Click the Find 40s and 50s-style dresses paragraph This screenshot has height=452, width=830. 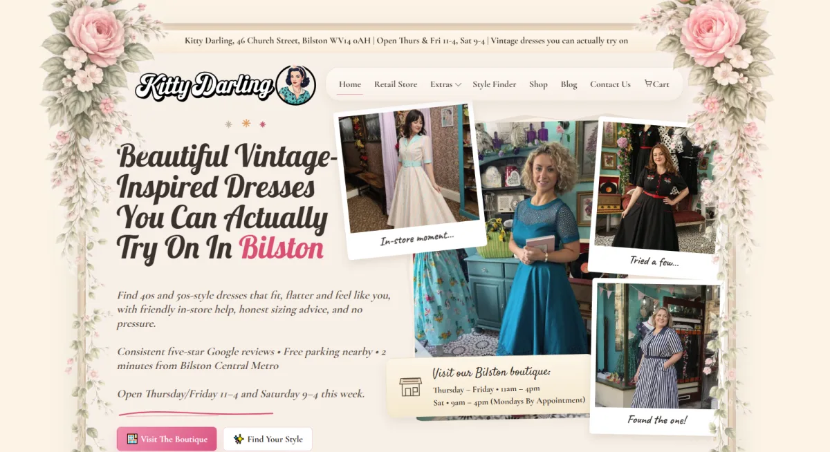(x=254, y=309)
